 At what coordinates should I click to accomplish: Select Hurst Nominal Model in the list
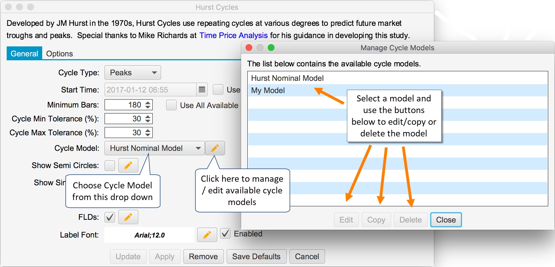tap(398, 78)
